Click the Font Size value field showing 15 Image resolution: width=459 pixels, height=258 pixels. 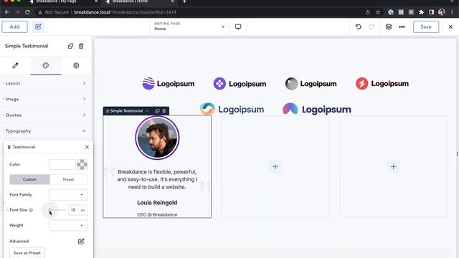[x=74, y=210]
